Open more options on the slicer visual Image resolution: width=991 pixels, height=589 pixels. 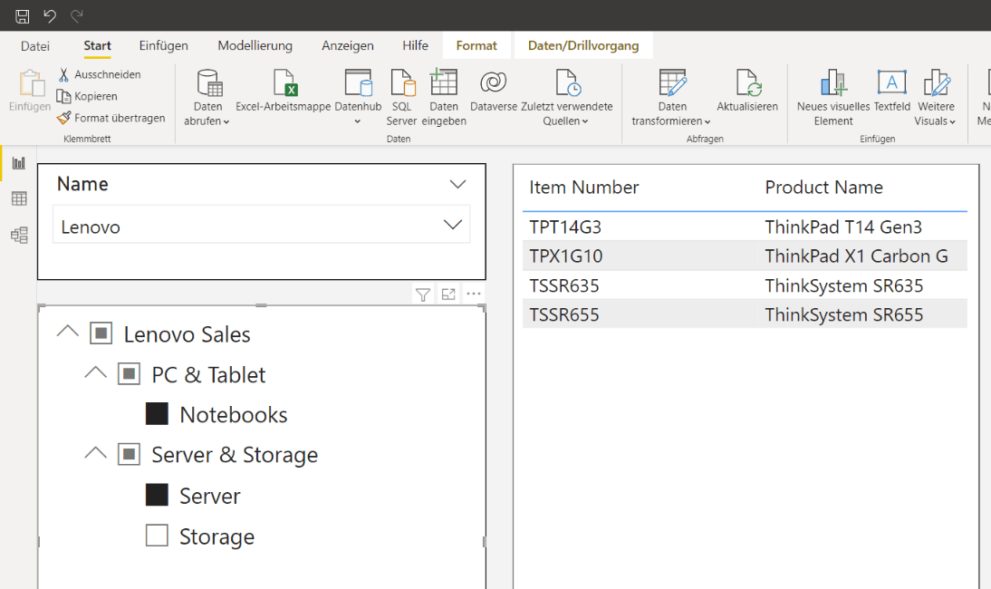click(x=474, y=294)
